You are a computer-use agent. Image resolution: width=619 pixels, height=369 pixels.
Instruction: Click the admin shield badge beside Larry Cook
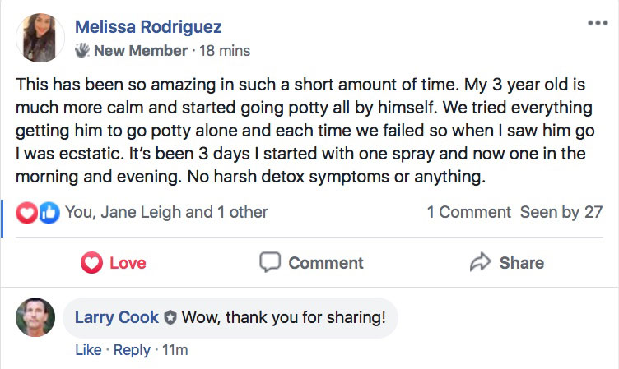pos(170,317)
